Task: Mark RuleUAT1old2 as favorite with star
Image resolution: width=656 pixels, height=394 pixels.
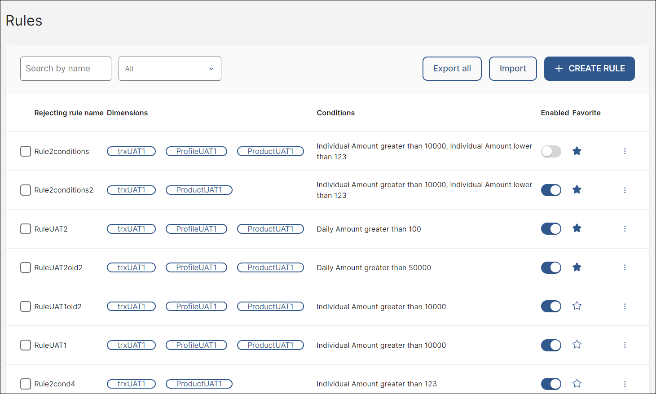Action: pyautogui.click(x=577, y=306)
